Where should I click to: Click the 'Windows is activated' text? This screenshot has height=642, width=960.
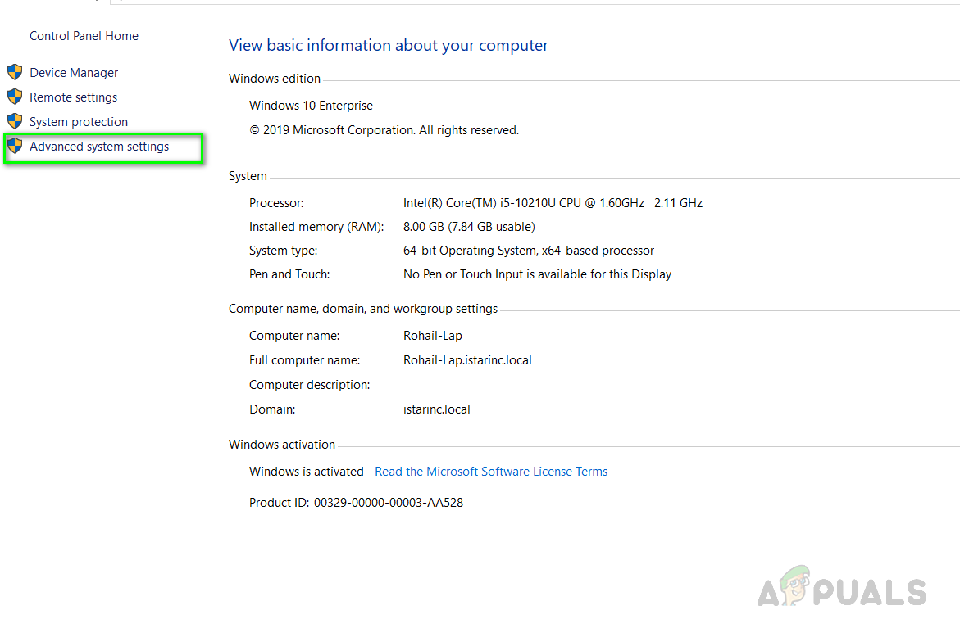[306, 472]
